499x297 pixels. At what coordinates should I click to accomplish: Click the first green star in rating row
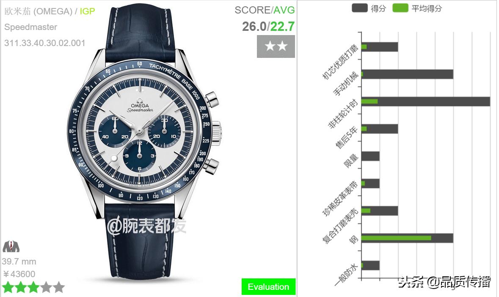(8, 287)
